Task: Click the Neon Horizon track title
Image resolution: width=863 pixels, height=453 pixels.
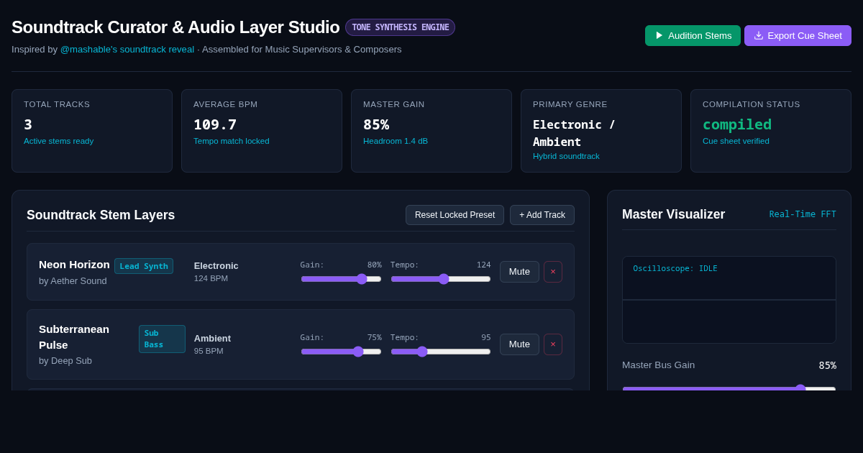Action: [74, 265]
